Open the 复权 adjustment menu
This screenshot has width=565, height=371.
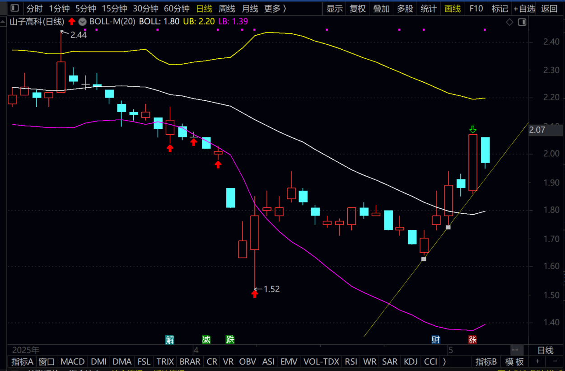click(x=358, y=9)
